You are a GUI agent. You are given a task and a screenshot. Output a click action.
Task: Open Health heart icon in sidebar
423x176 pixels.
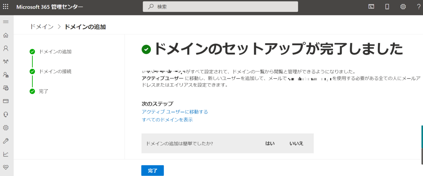6,167
